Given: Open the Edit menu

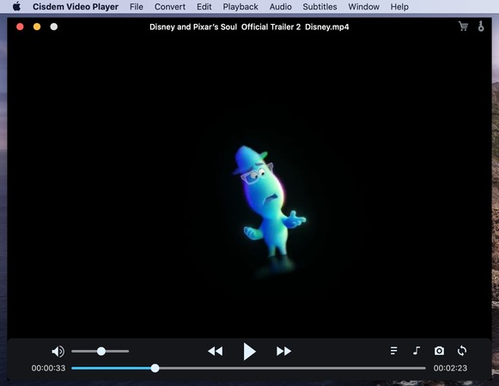Looking at the screenshot, I should point(204,7).
